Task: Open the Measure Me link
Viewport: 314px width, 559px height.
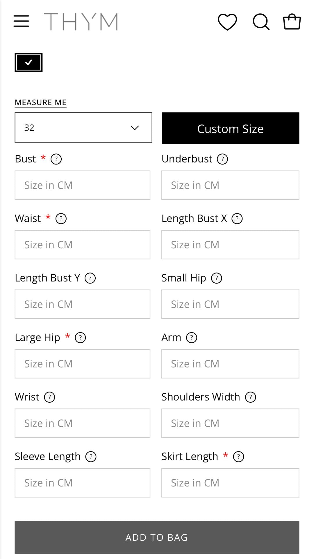Action: (x=41, y=102)
